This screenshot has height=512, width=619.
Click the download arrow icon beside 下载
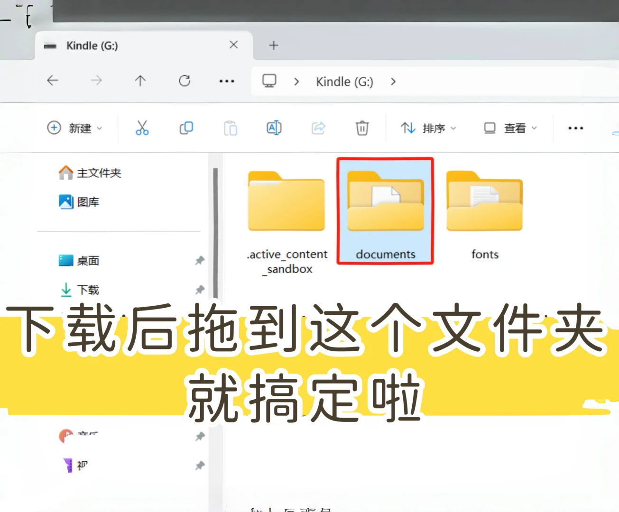(x=66, y=290)
